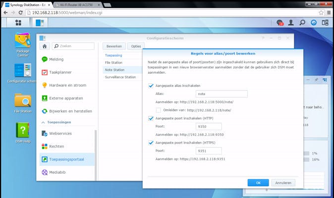Switch to the Synology DiskStation browser tab
Screen dimensions: 334x198
click(27, 4)
